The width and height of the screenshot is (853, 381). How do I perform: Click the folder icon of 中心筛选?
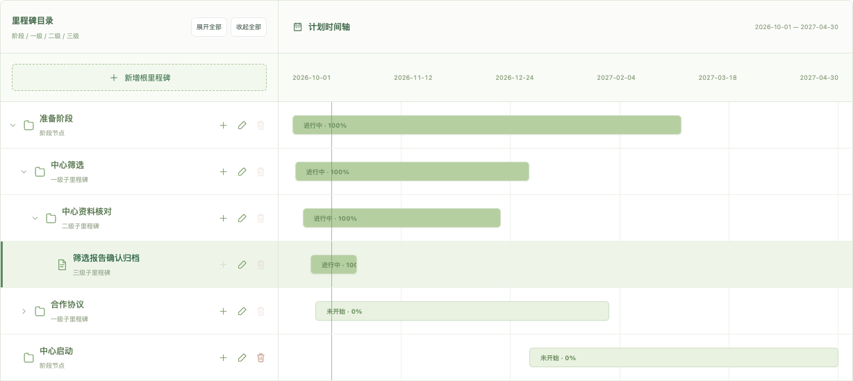pos(40,172)
